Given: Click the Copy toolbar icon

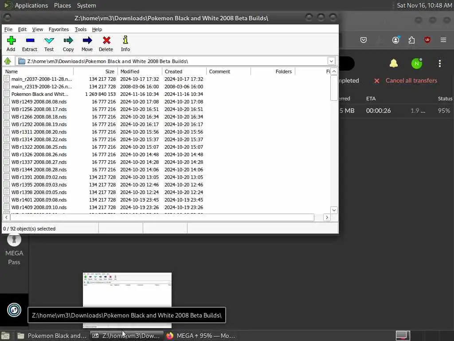Looking at the screenshot, I should pyautogui.click(x=68, y=40).
